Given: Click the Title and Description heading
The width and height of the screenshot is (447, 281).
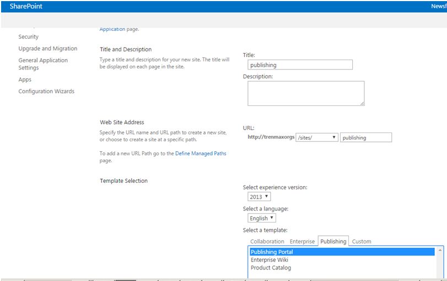Looking at the screenshot, I should pyautogui.click(x=126, y=49).
